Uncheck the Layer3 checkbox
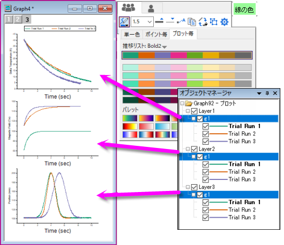Screen dimensions: 284x245 coord(194,187)
